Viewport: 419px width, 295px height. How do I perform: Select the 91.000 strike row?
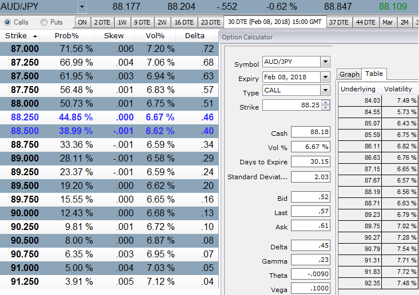coord(109,268)
